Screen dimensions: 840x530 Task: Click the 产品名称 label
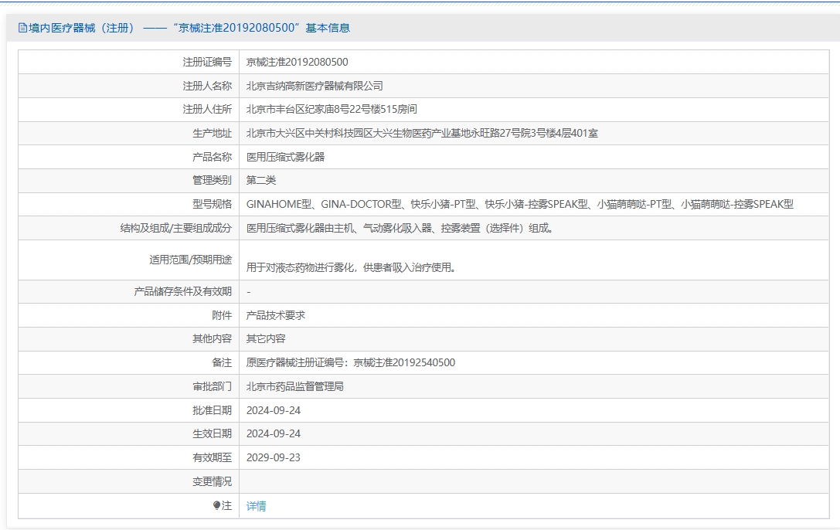(x=213, y=157)
